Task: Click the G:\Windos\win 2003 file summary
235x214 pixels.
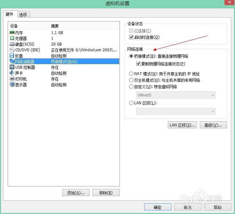Action: [x=84, y=50]
